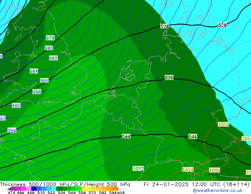251x194 pixels.
Task: Click the forecast date 'Fr 24-01-2025 12:00 UTC (18+114)'
Action: [196, 184]
